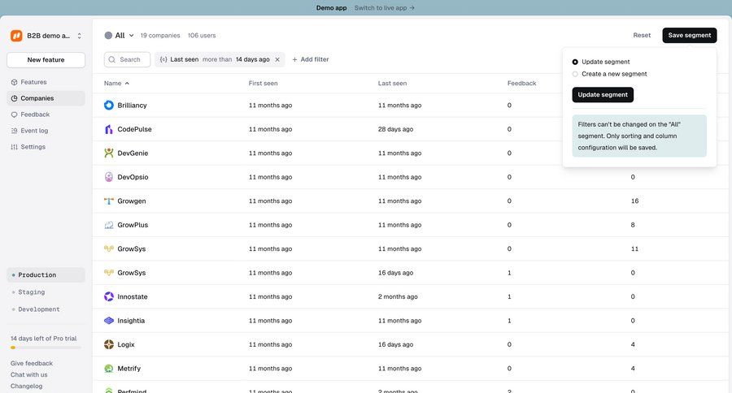Click the '19 companies' count

point(160,36)
